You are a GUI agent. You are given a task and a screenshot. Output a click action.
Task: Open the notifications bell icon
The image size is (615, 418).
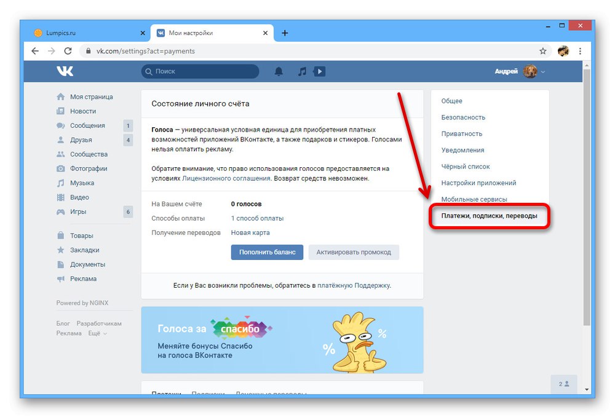(279, 71)
